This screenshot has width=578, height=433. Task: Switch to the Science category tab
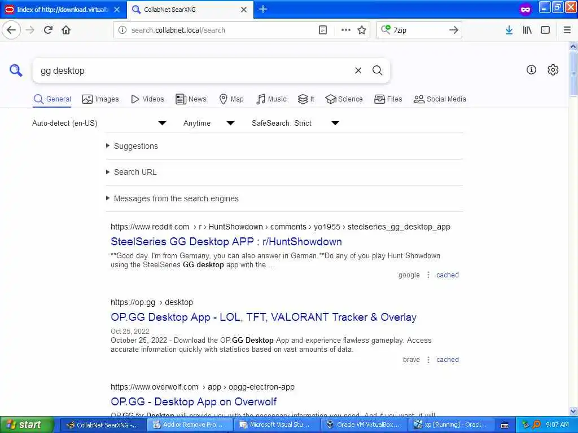(x=344, y=99)
